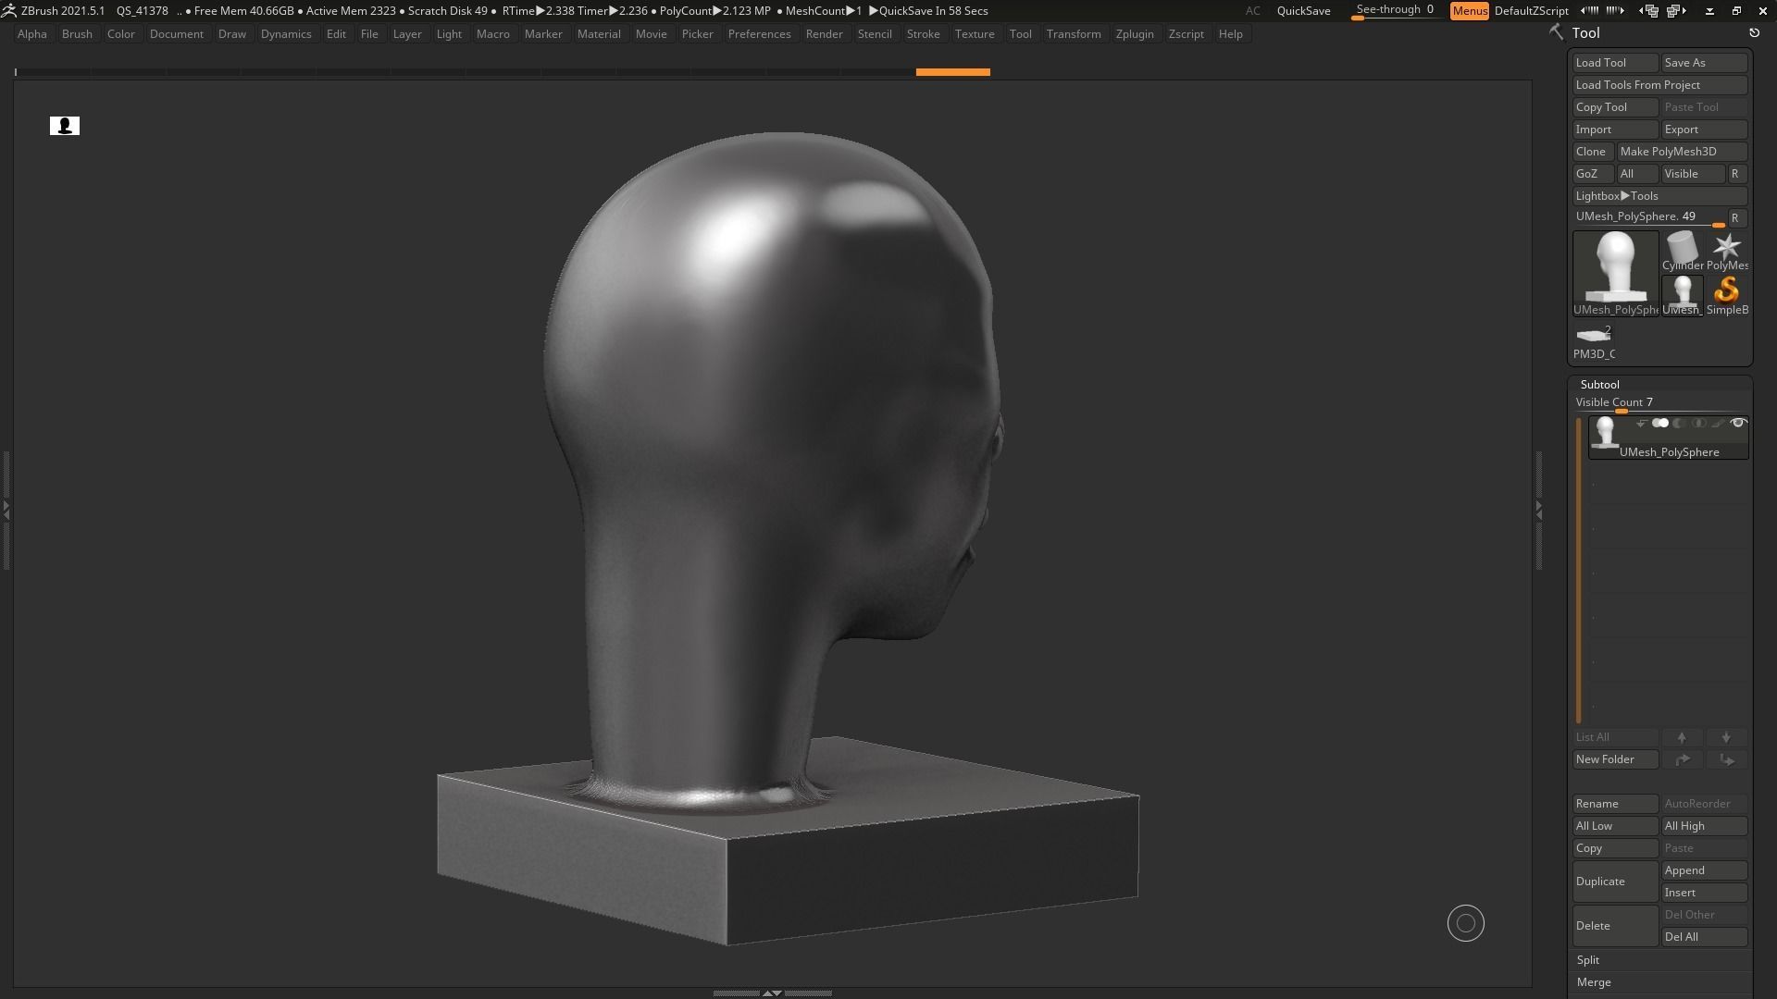Click the right tray divider handle
1777x999 pixels.
[1539, 510]
